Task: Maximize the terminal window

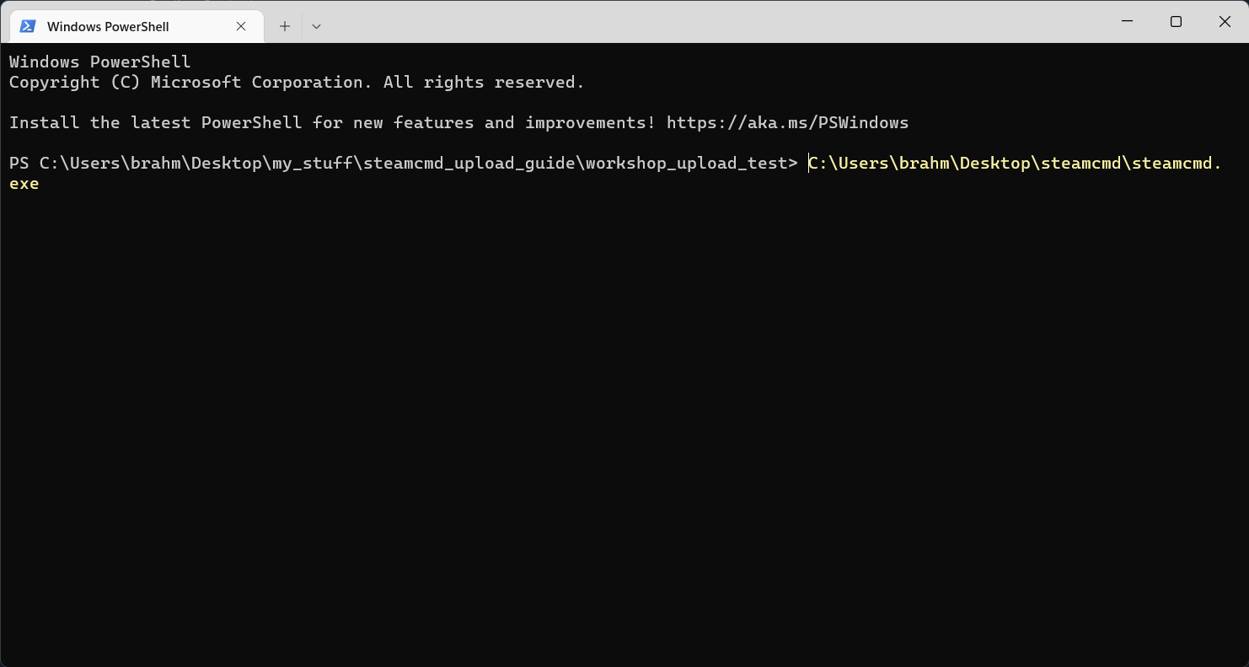Action: pos(1176,22)
